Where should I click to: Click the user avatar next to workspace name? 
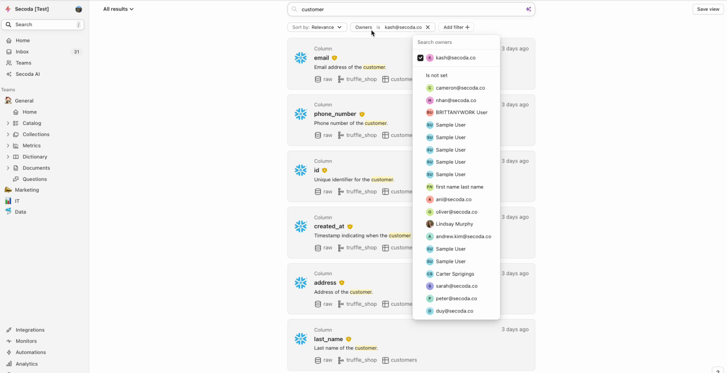79,9
